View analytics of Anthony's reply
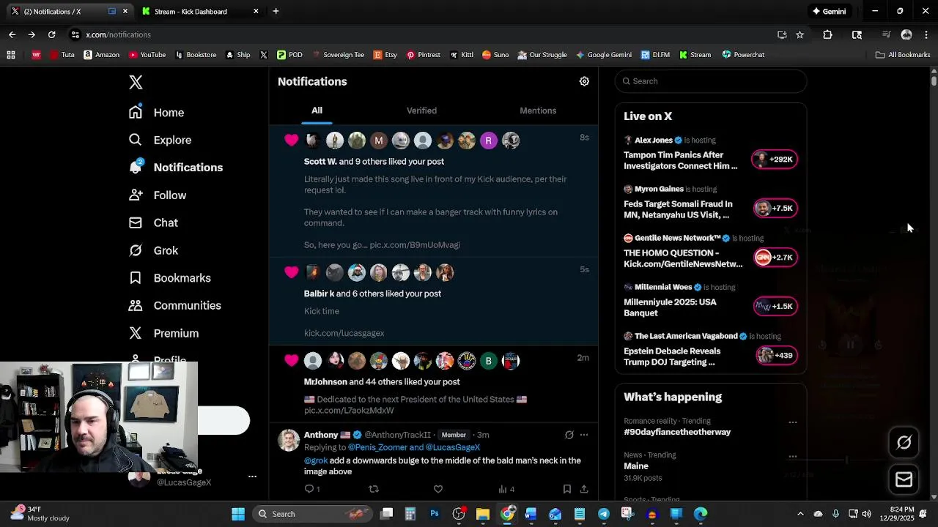 click(x=506, y=489)
